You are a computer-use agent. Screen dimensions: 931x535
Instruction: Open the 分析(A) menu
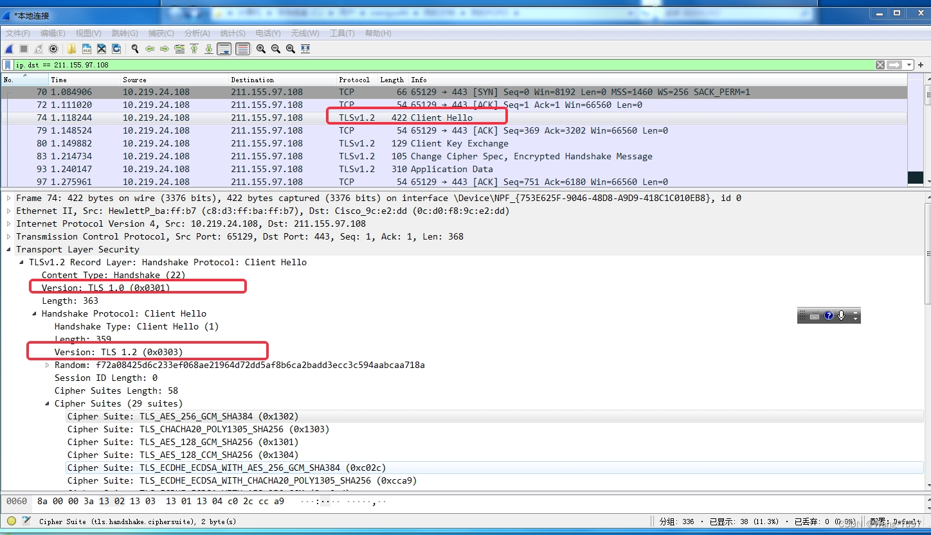pos(197,33)
